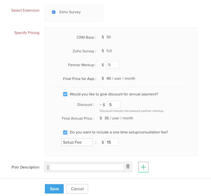Disable the one time setup/consultation fee checkbox
This screenshot has height=196, width=211.
coord(65,132)
